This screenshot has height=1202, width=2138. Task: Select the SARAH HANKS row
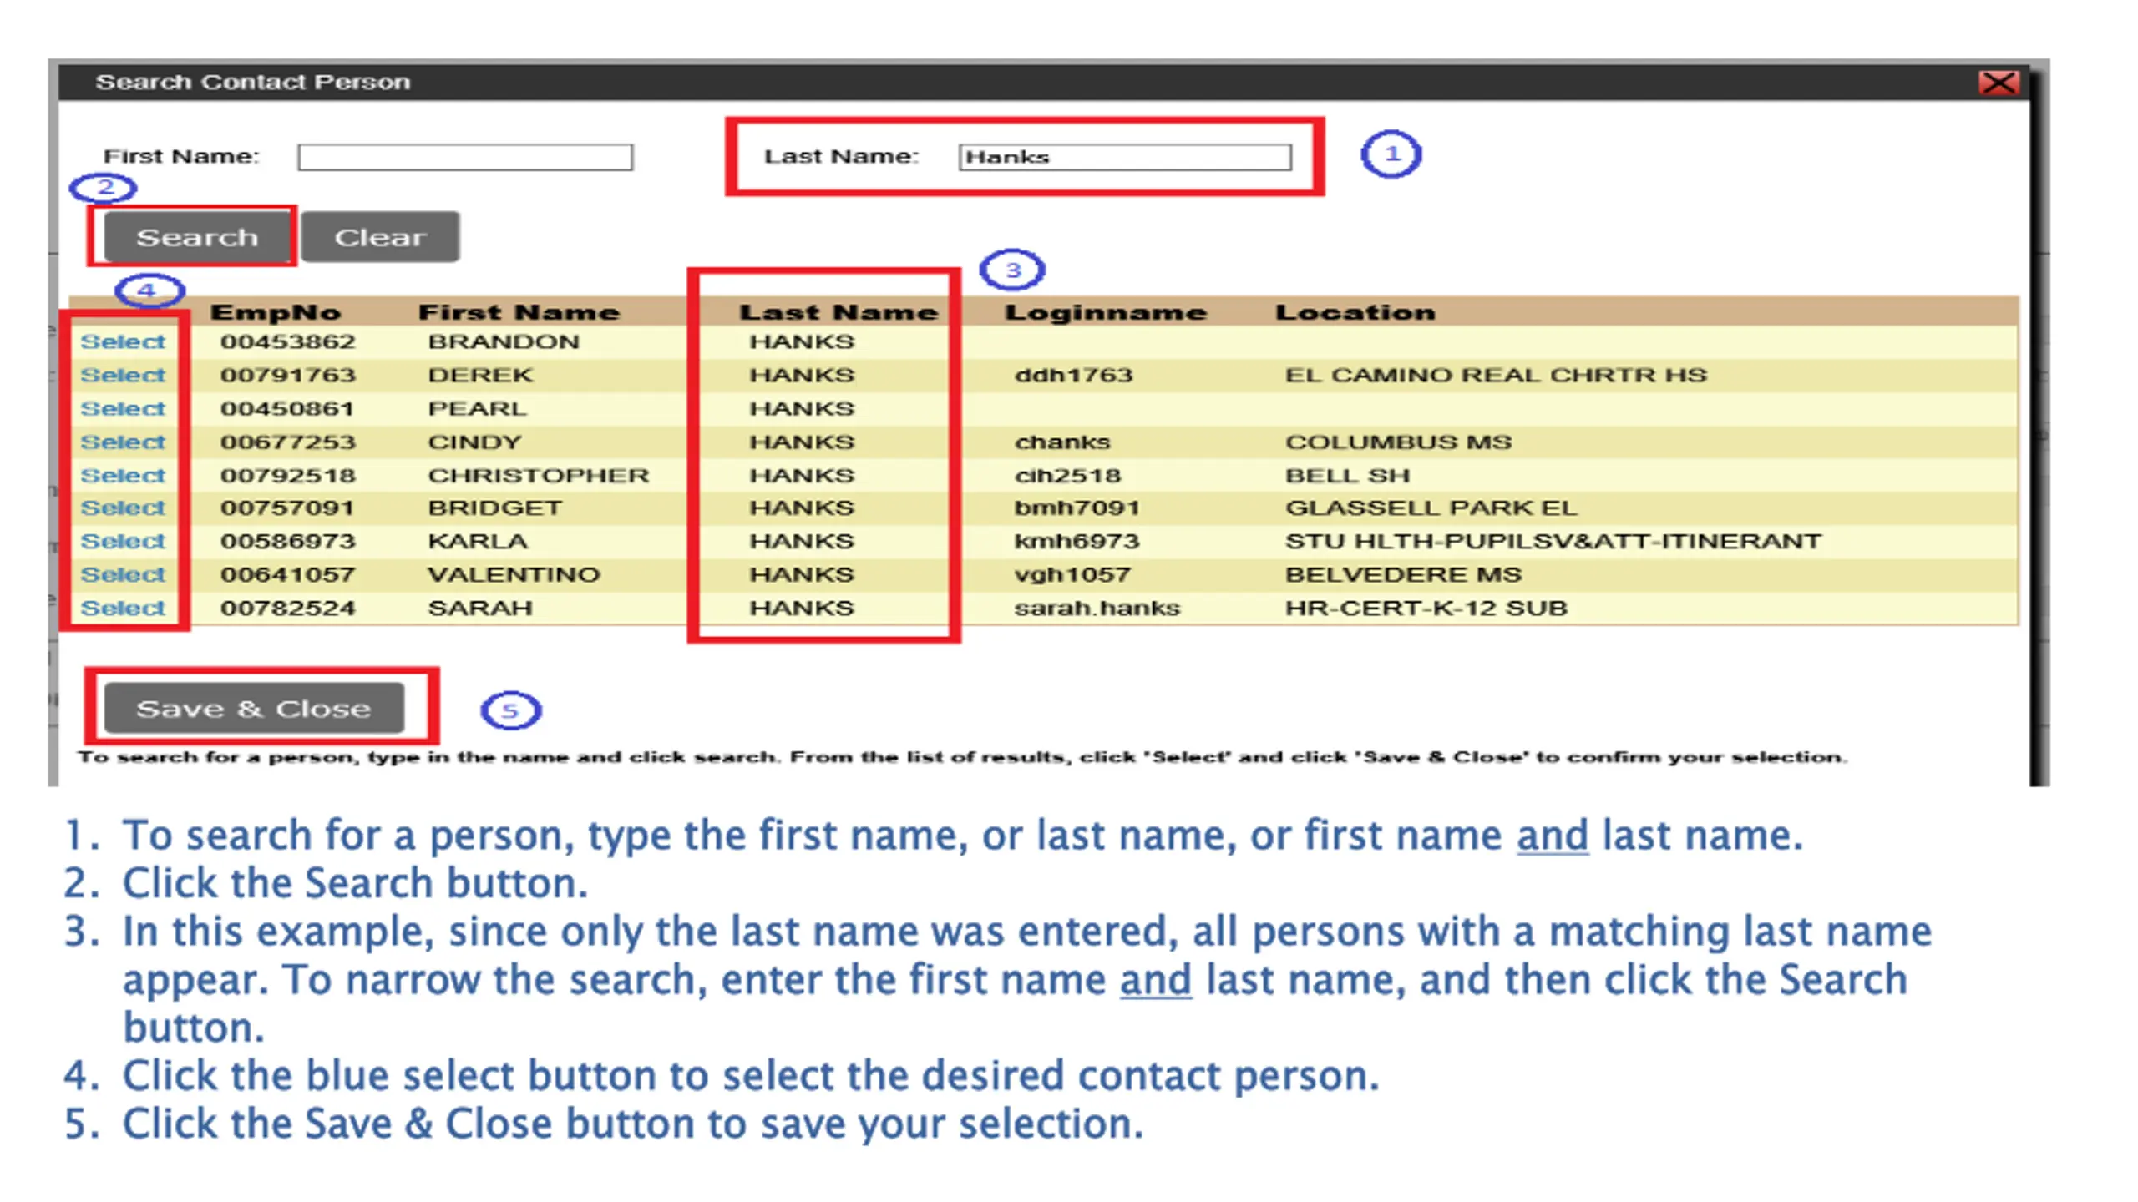(123, 608)
